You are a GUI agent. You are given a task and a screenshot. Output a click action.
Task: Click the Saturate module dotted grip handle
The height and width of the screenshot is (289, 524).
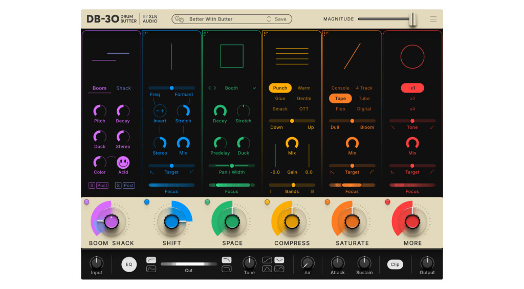326,33
